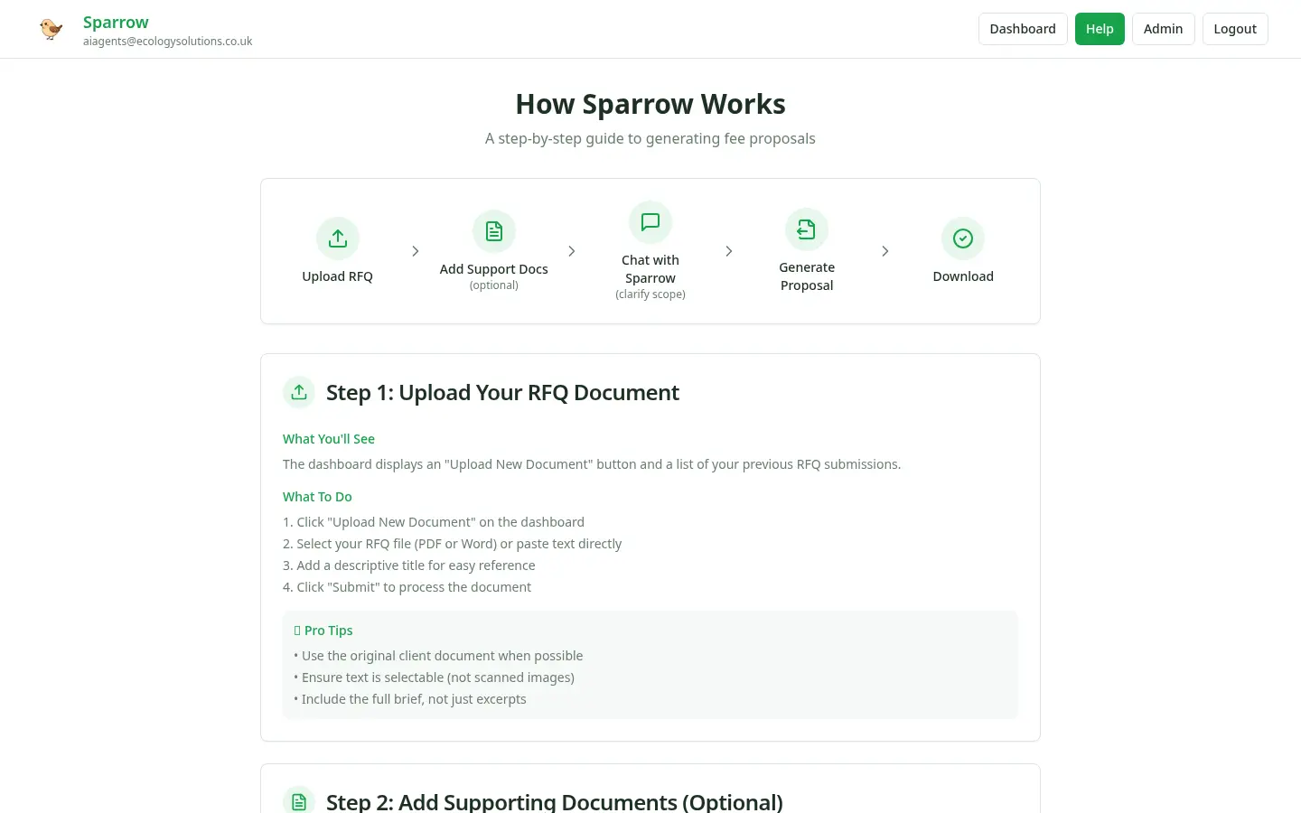Screen dimensions: 1301x813
Task: Click the "(optional)" note under Add Support Docs
Action: 494,285
